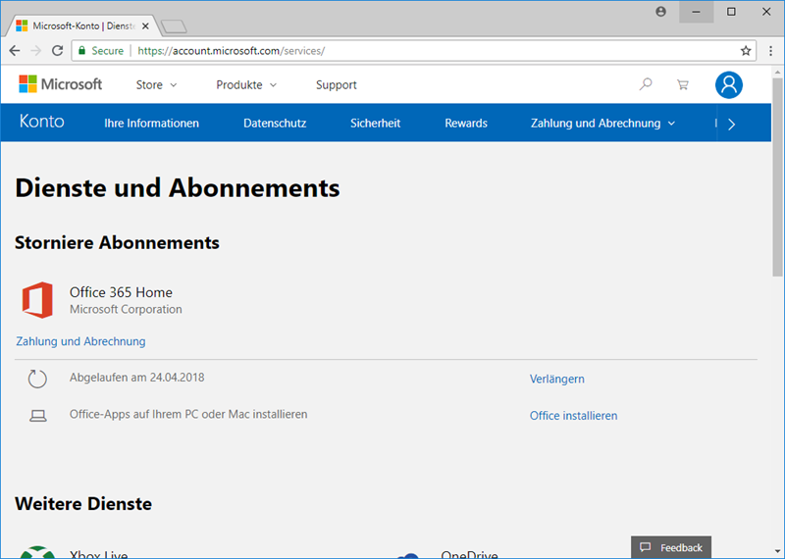This screenshot has height=559, width=785.
Task: Go back with the browser back arrow
Action: (x=15, y=51)
